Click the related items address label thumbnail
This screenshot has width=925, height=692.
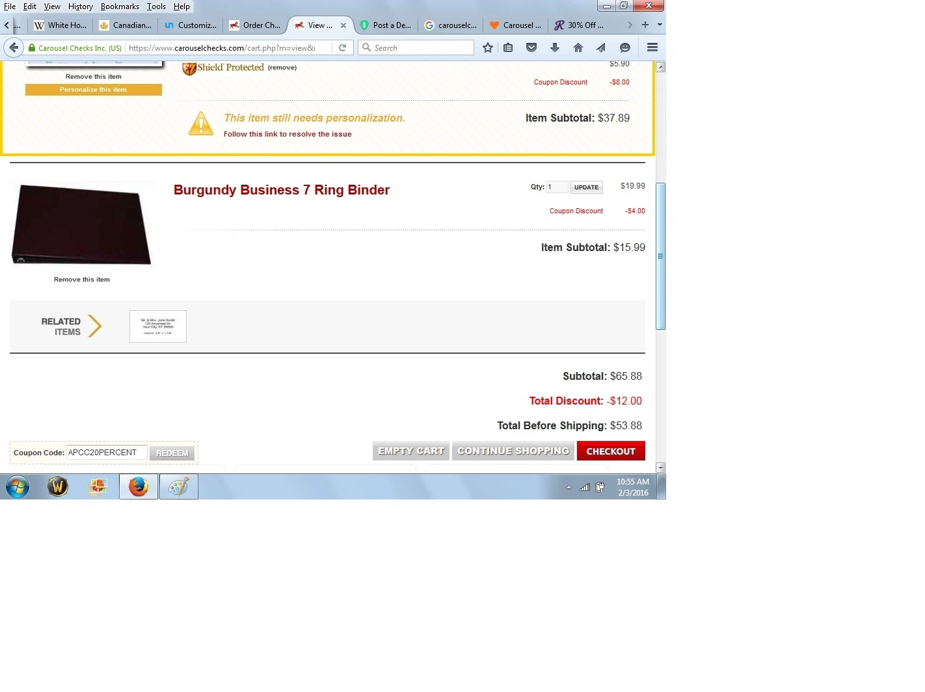click(x=158, y=326)
